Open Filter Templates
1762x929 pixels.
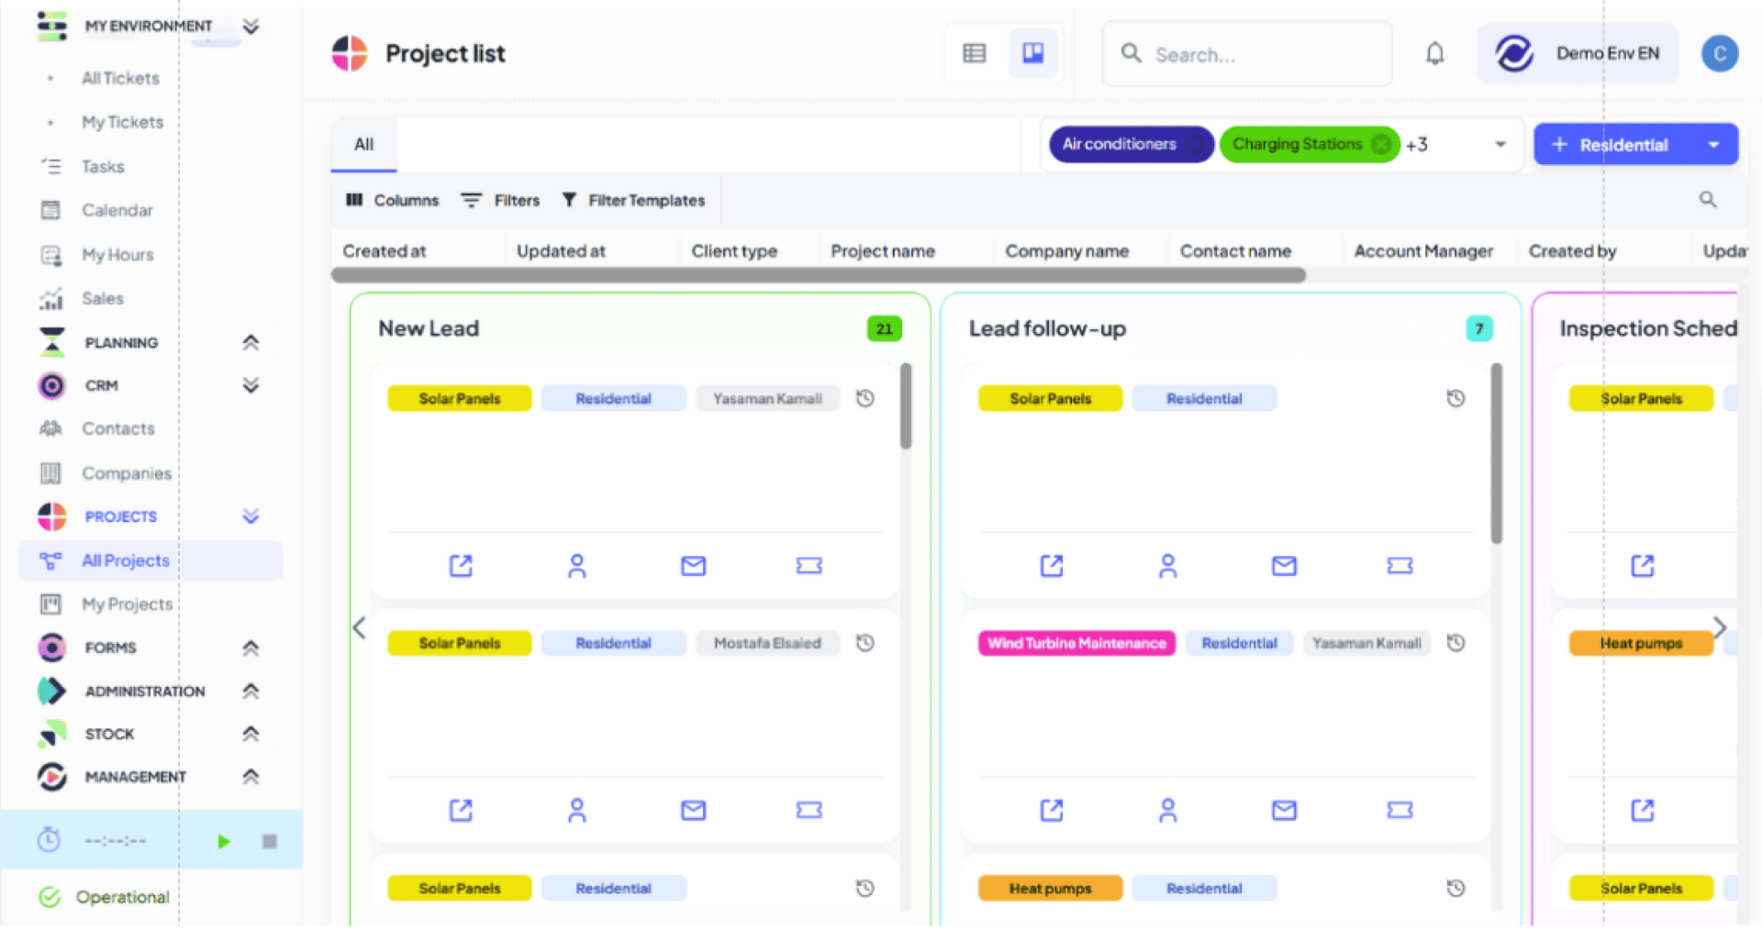pos(633,200)
